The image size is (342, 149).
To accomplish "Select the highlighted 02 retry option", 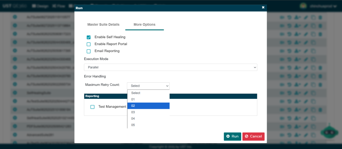I will (148, 106).
